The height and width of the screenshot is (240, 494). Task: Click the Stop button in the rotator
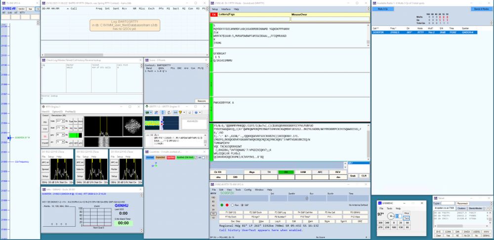407,213
